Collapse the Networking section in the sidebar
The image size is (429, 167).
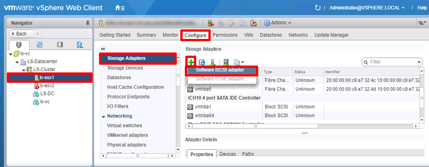point(104,116)
